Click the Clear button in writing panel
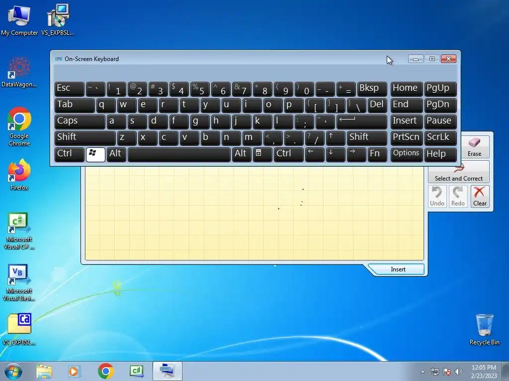Screen dimensions: 509x381 480,196
